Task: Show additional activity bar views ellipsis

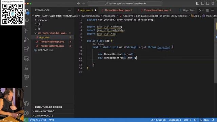Action: pyautogui.click(x=26, y=86)
